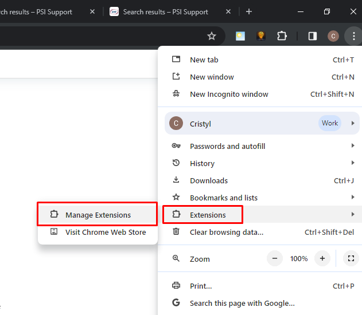This screenshot has width=362, height=315.
Task: Click the weather extension icon in the toolbar
Action: click(240, 36)
